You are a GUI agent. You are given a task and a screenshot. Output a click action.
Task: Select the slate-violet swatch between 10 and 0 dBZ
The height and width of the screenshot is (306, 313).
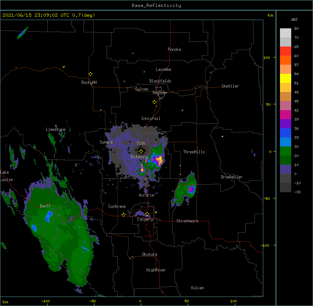pos(285,169)
